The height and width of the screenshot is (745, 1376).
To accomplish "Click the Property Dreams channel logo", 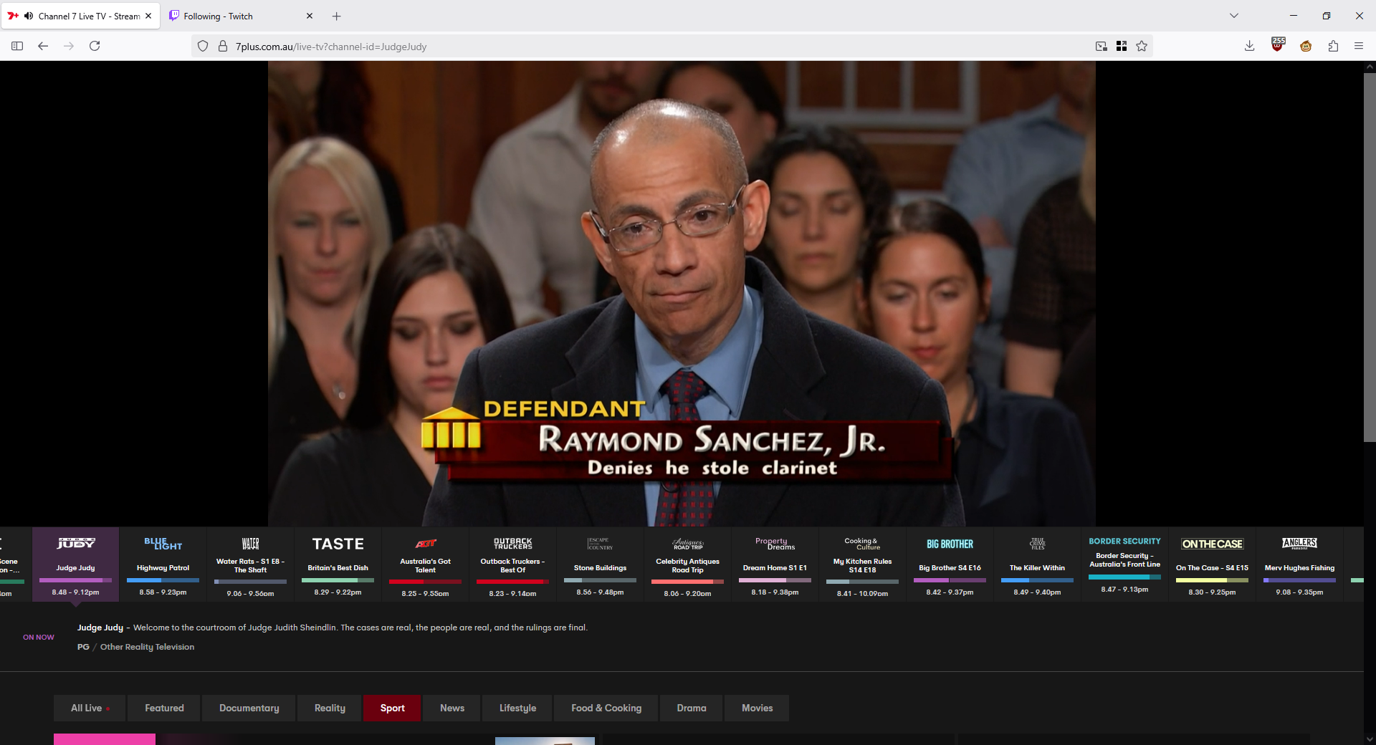I will point(775,544).
